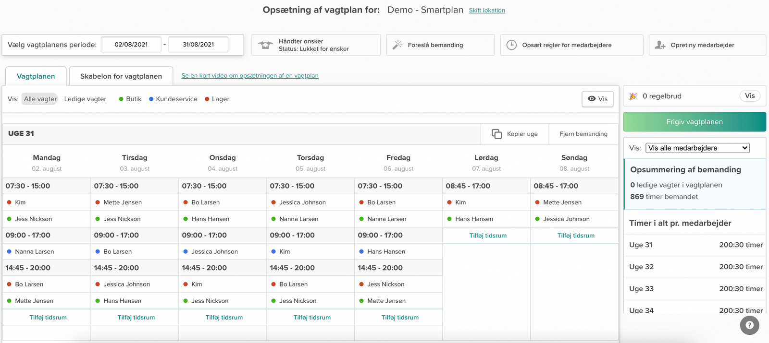This screenshot has width=769, height=343.
Task: Toggle the Alle vagter filter
Action: (x=40, y=99)
